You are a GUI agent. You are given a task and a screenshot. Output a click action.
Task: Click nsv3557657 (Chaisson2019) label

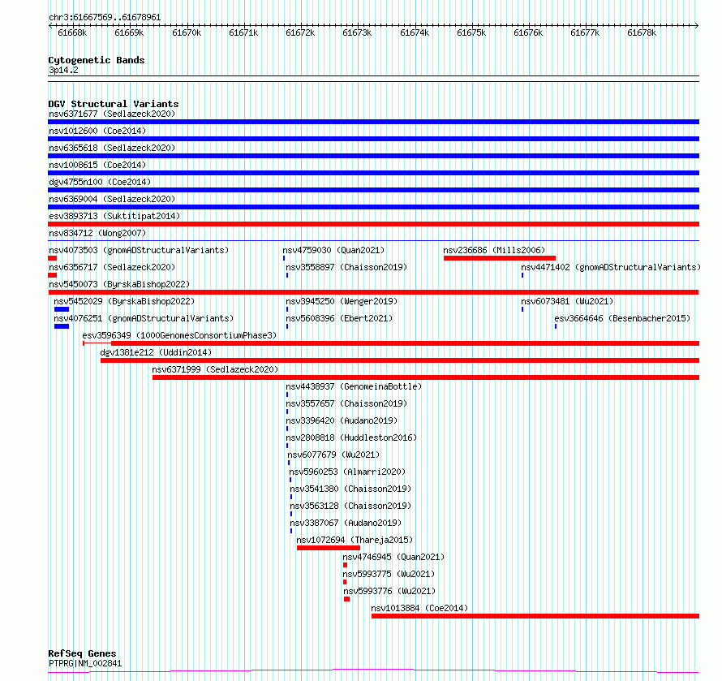(346, 403)
